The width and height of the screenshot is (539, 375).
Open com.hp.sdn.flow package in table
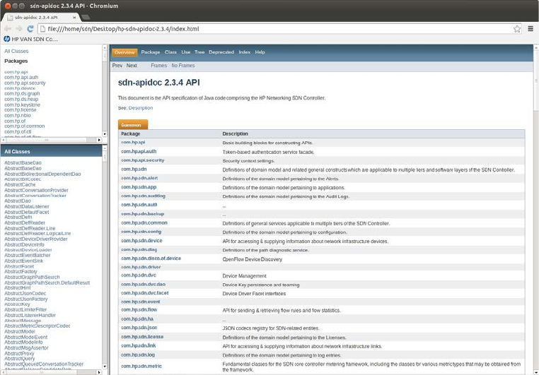[x=139, y=310]
